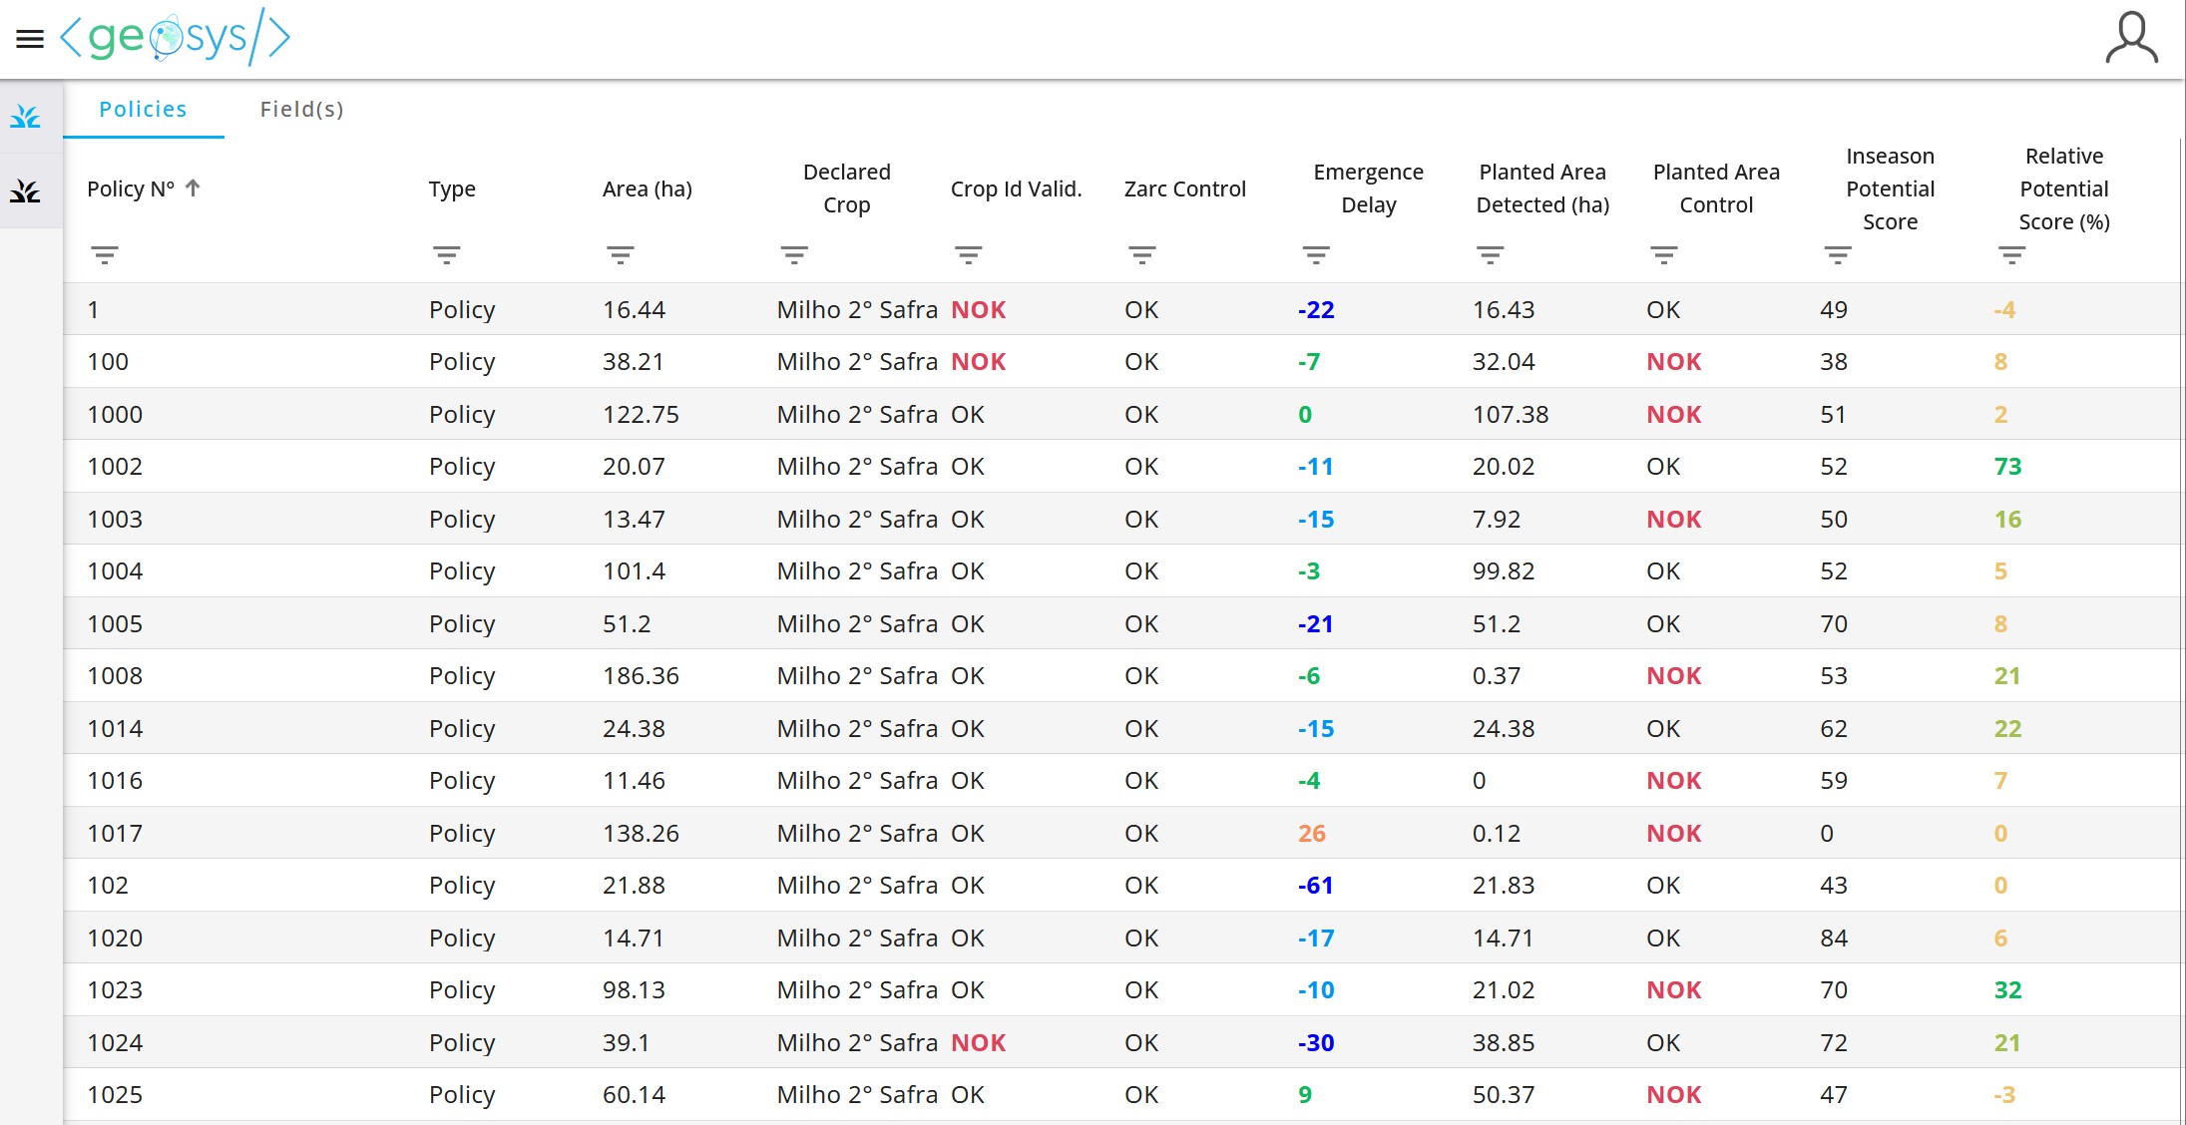Open filter for Planted Area Control column
This screenshot has height=1125, width=2186.
pyautogui.click(x=1663, y=255)
